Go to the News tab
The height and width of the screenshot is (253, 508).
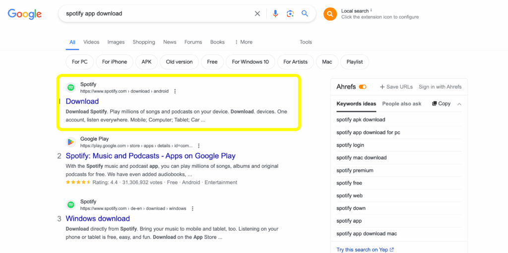170,42
